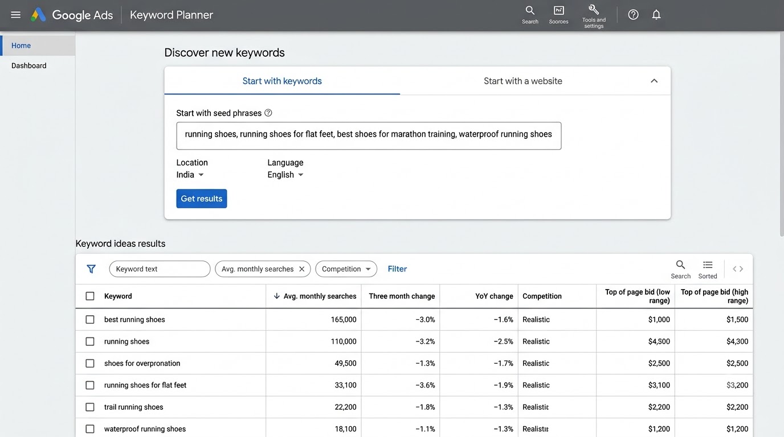Click the 165,000 searches cell
Screen dimensions: 784x437
click(x=344, y=320)
